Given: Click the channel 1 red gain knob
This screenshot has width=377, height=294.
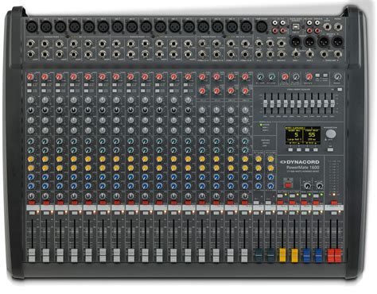Looking at the screenshot, I should click(30, 77).
